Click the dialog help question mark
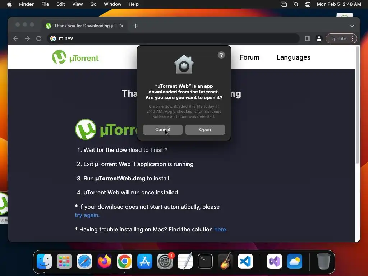Screen dimensions: 368x276 tap(221, 55)
